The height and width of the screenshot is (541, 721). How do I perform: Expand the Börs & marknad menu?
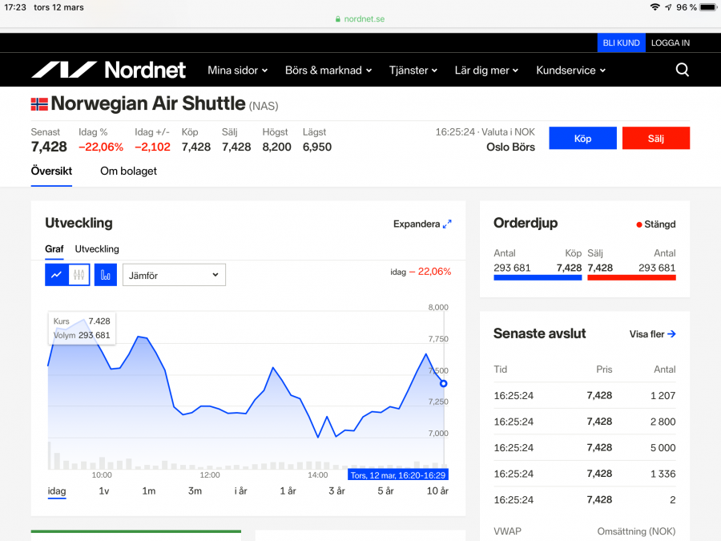[328, 71]
